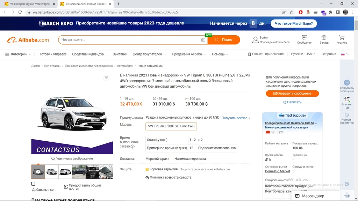Click the lead time info icon

point(133,147)
